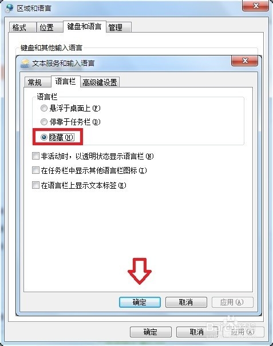Go to the 管理 tab
Viewport: 273px width, 346px height.
tap(119, 27)
